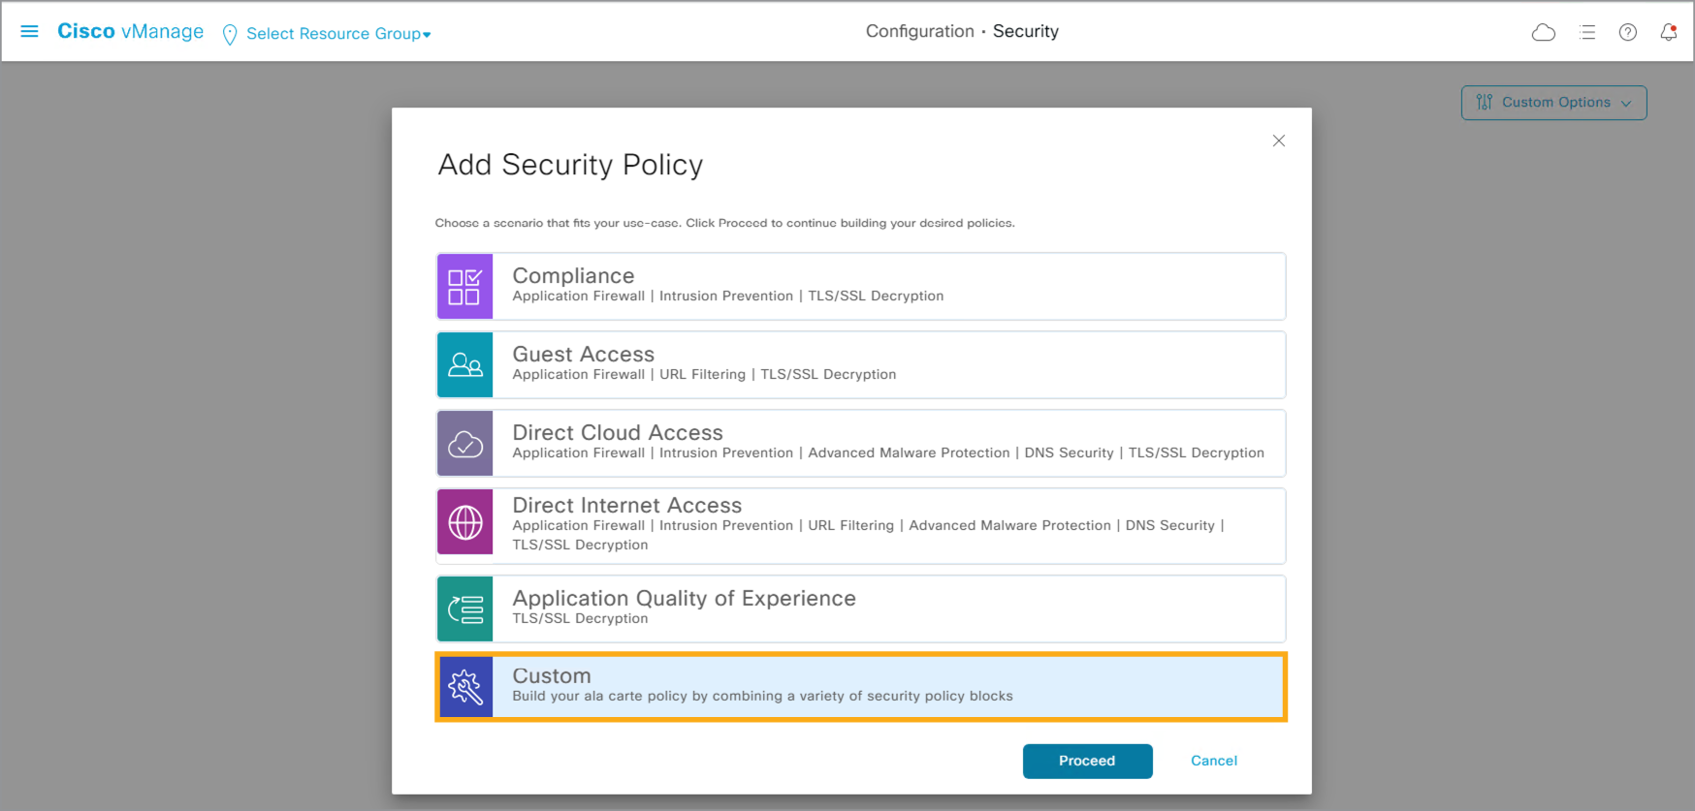Click the 'Choose a scenario' instruction text

pyautogui.click(x=724, y=224)
